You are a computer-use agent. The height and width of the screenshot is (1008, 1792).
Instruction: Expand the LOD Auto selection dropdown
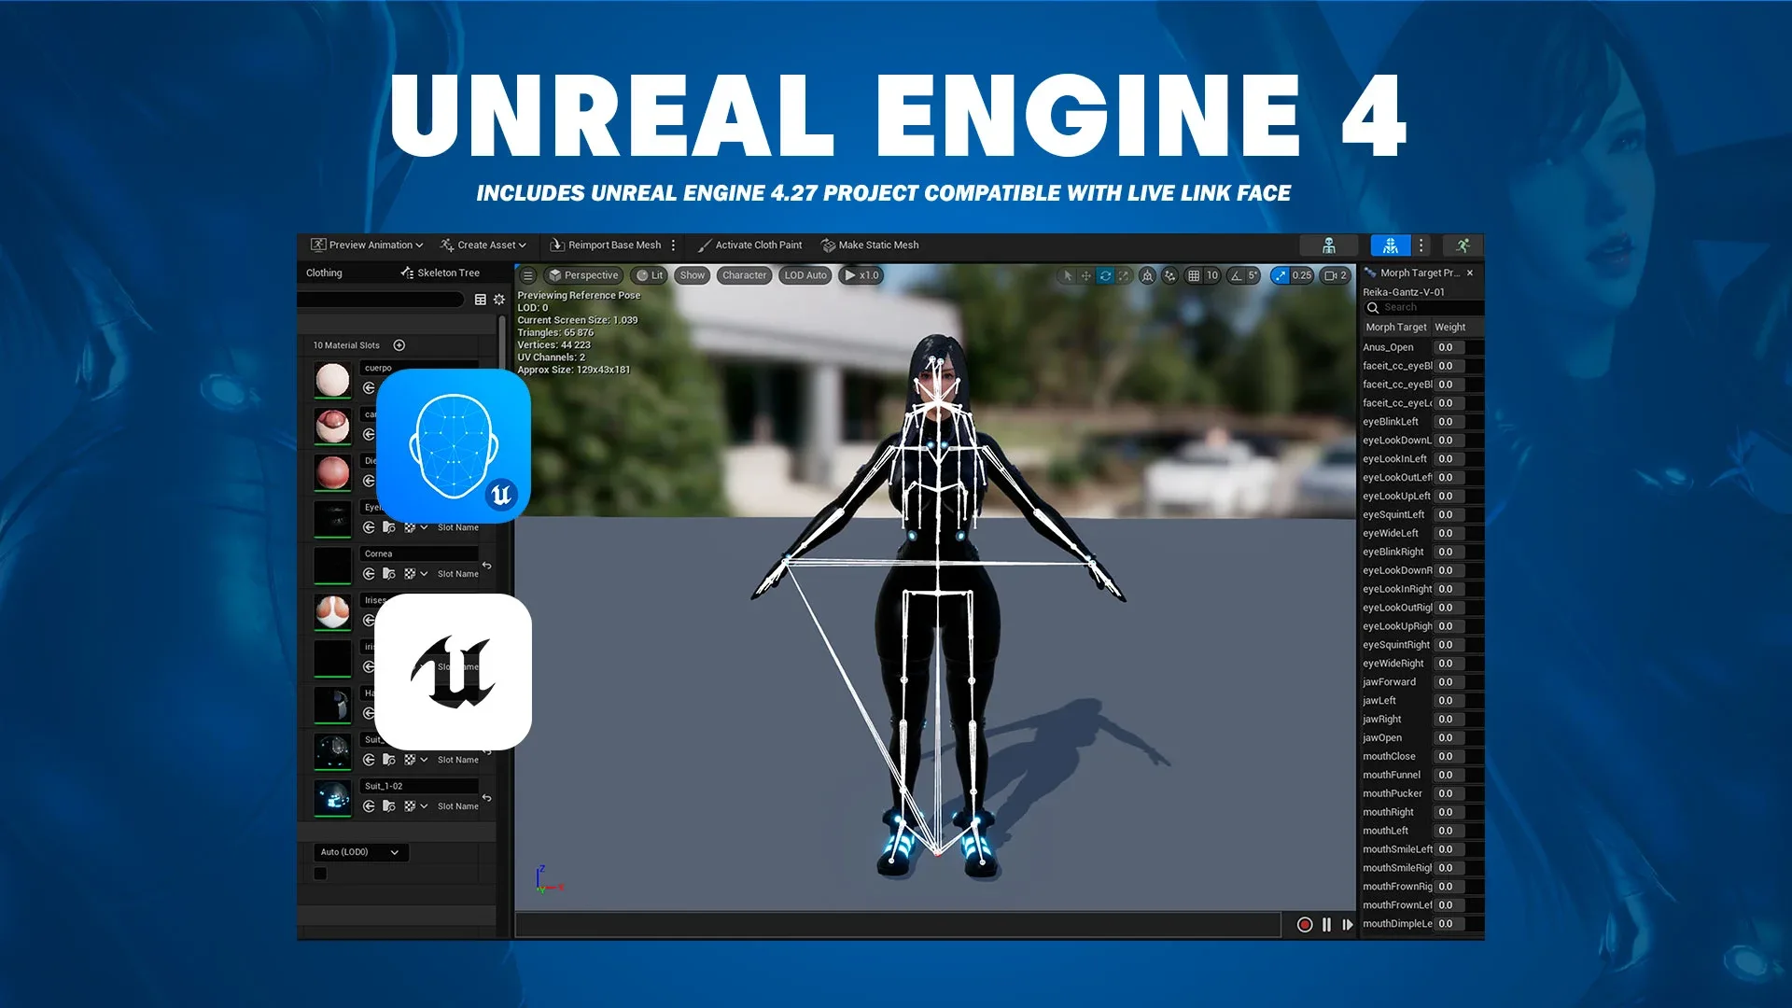[807, 274]
